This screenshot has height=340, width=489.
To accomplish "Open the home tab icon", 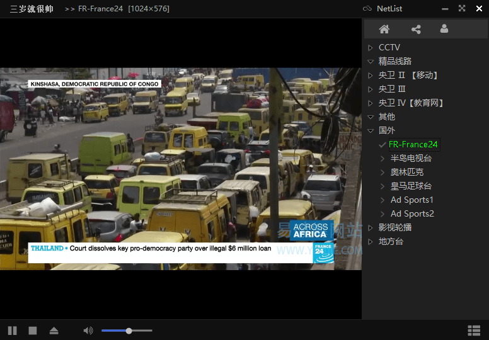I will pyautogui.click(x=384, y=29).
